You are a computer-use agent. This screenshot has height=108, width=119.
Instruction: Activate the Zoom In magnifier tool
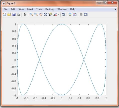[x=31, y=14]
